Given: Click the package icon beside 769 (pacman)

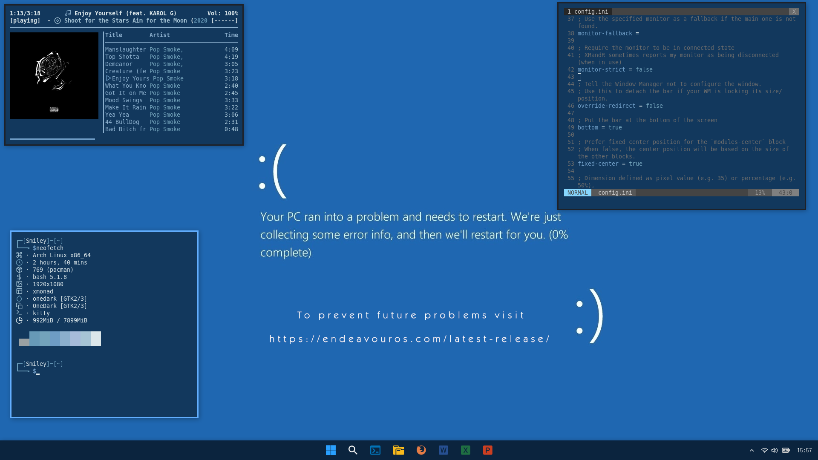Looking at the screenshot, I should click(x=19, y=270).
